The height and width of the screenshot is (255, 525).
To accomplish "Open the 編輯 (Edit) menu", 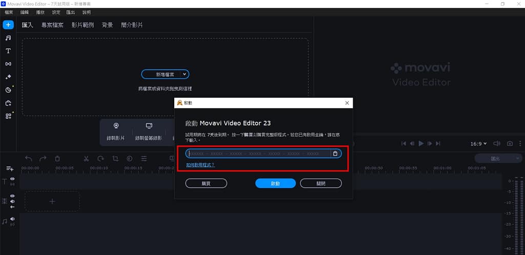I will [25, 12].
